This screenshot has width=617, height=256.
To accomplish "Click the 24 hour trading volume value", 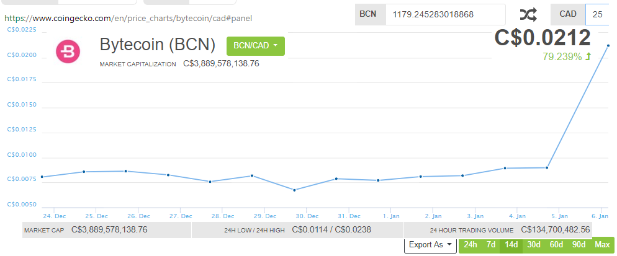I will [556, 229].
